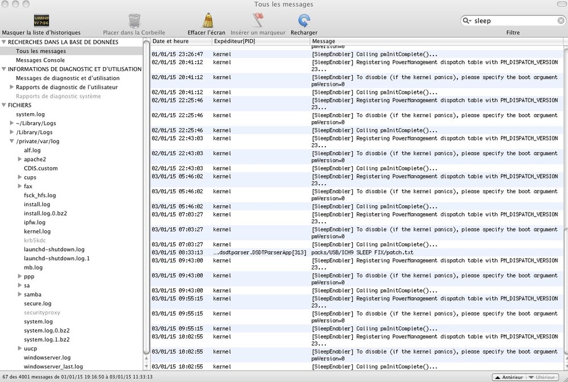Clear the sleep search filter text
This screenshot has width=568, height=382.
point(559,21)
